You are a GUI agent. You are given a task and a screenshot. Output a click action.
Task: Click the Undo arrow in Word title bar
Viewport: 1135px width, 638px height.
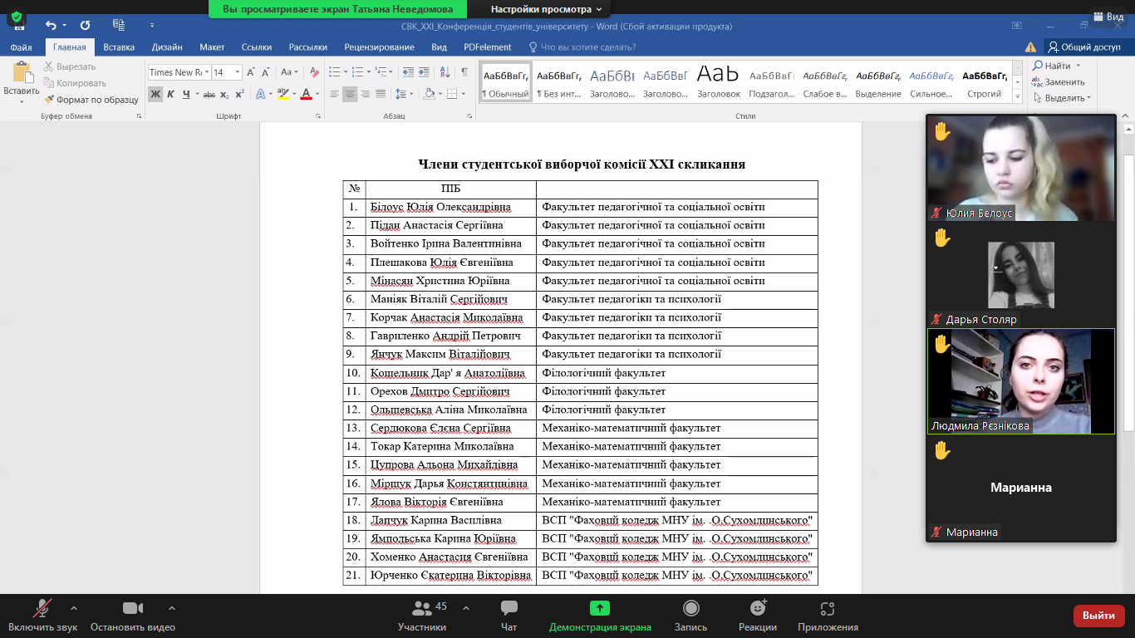click(52, 26)
